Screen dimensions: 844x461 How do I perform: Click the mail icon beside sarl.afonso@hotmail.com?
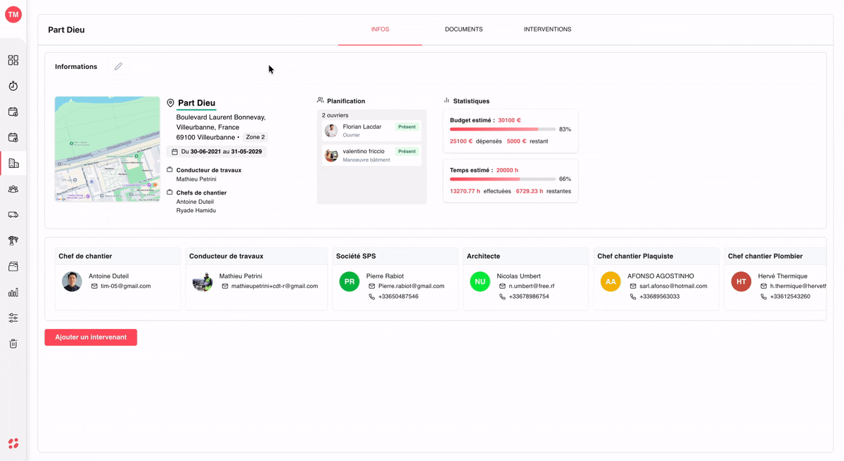(x=633, y=286)
